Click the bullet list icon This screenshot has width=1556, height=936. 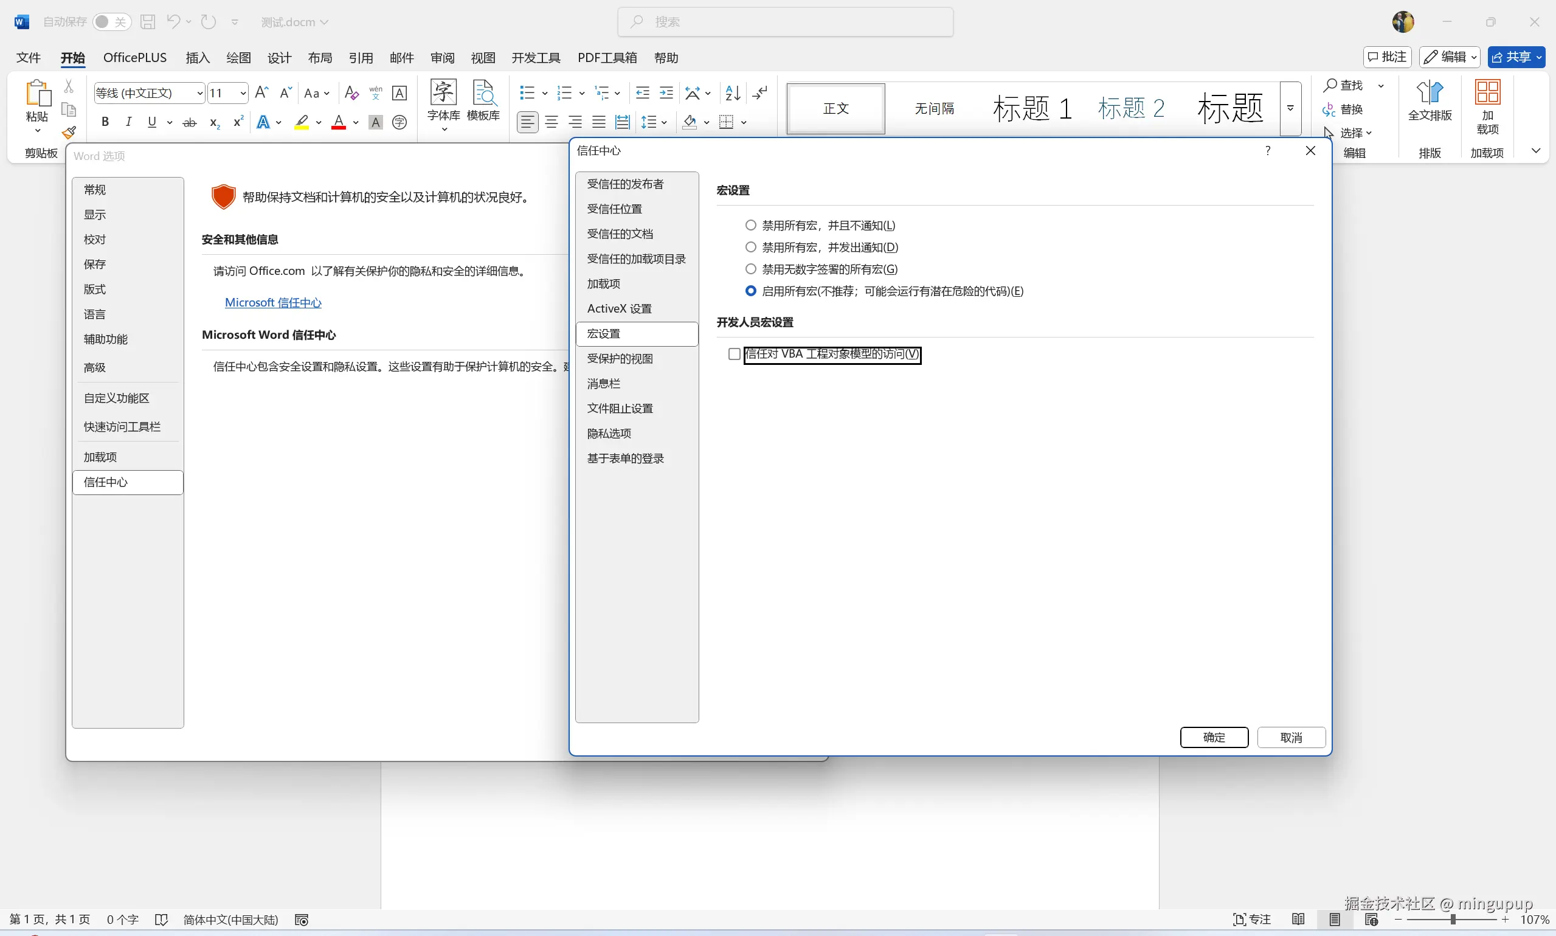tap(527, 92)
